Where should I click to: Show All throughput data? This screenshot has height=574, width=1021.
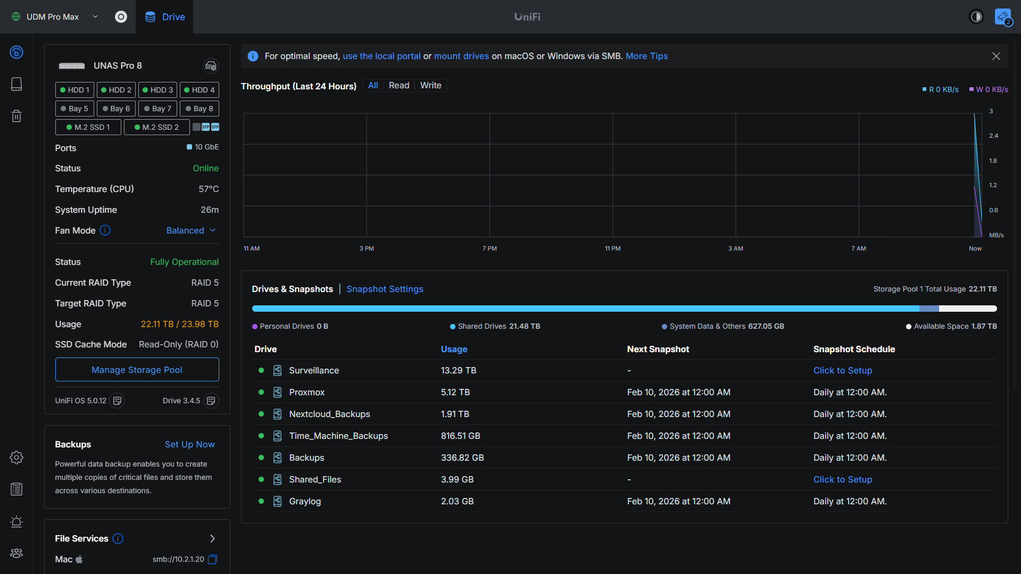pos(373,86)
